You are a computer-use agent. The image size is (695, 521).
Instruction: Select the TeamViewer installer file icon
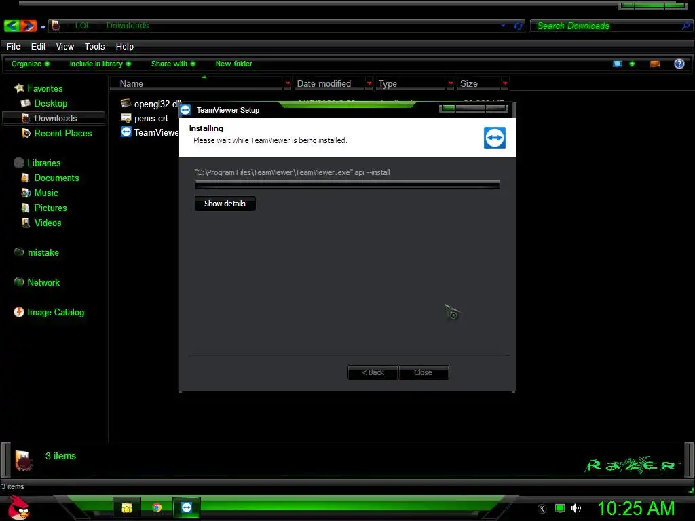pyautogui.click(x=126, y=132)
